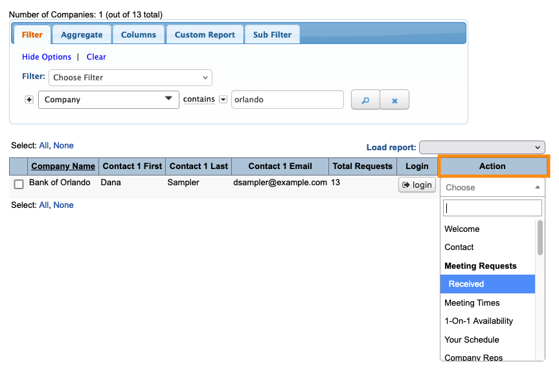This screenshot has width=559, height=375.
Task: Open the Custom Report tab
Action: (205, 35)
